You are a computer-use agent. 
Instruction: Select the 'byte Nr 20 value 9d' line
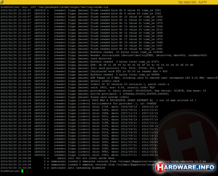click(x=81, y=49)
